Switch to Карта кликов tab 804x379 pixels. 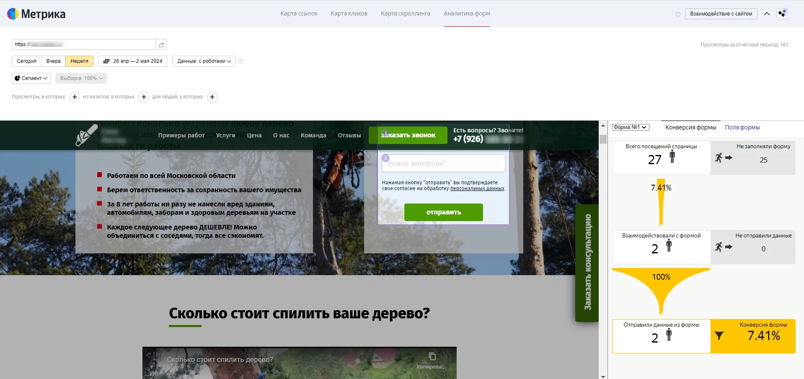[349, 13]
